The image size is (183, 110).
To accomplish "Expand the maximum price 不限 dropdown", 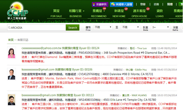I will pyautogui.click(x=131, y=27).
